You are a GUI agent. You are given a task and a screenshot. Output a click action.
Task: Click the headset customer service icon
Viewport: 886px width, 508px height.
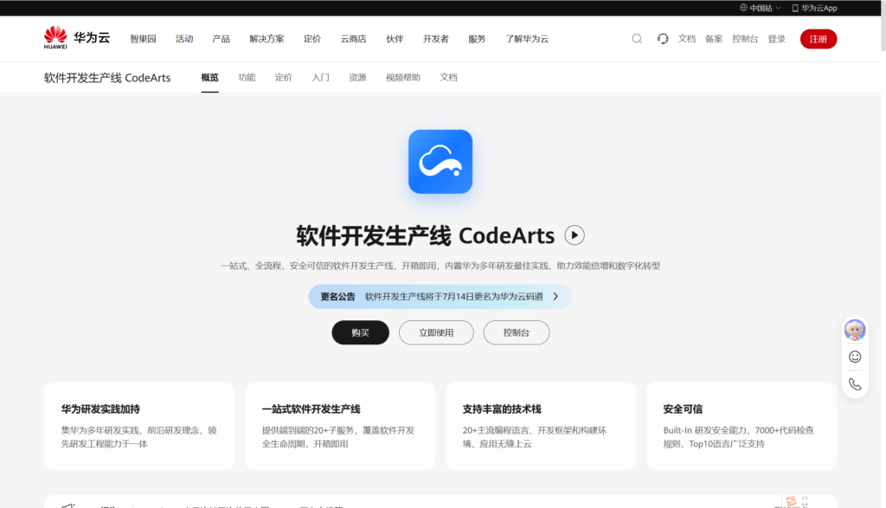point(663,38)
